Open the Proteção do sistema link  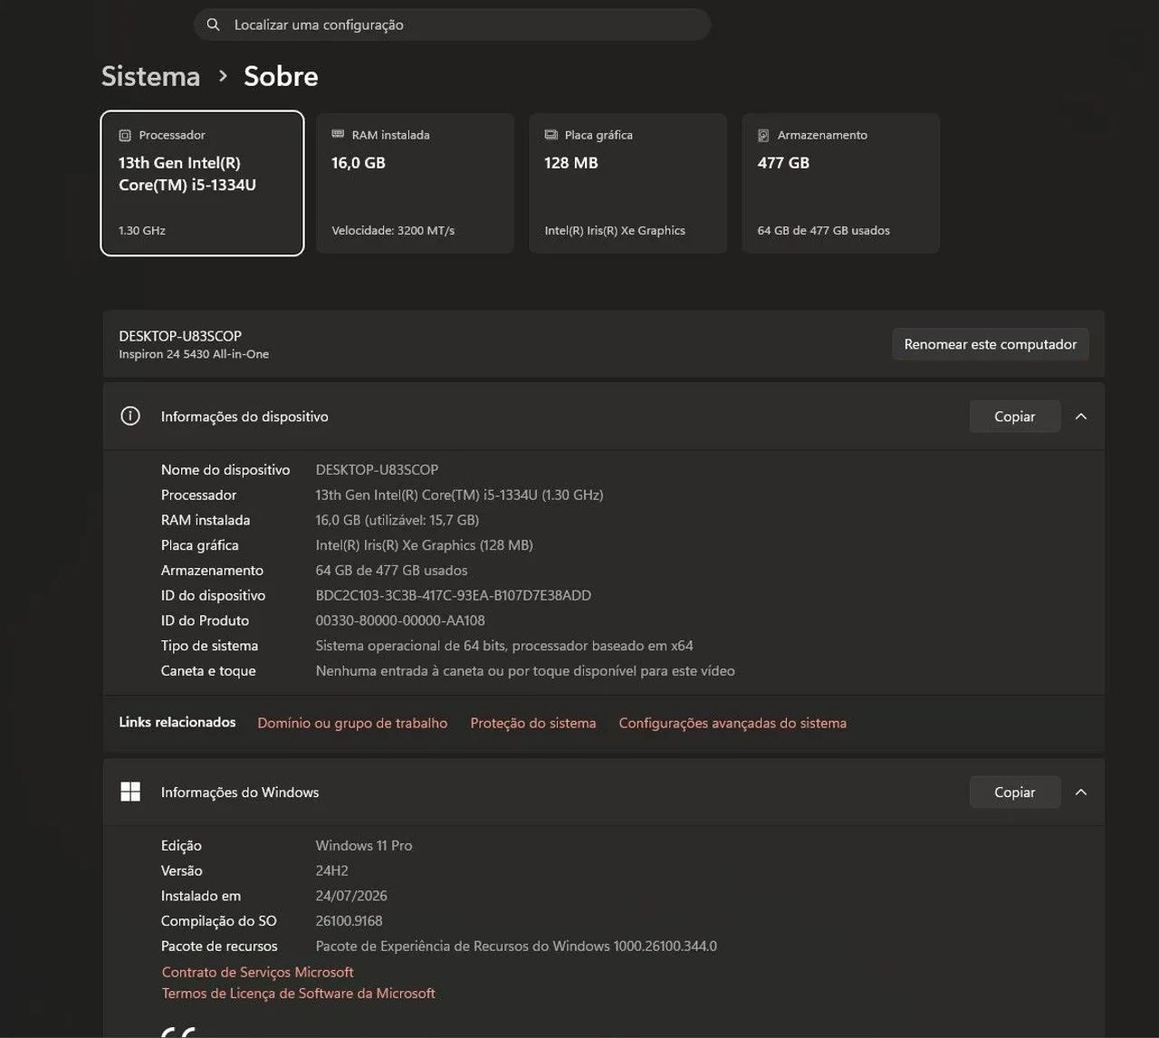tap(533, 723)
